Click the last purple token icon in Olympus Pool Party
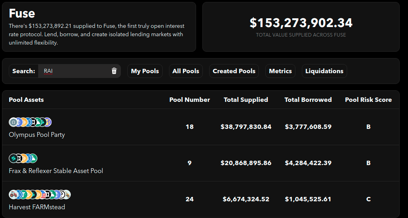 48,122
